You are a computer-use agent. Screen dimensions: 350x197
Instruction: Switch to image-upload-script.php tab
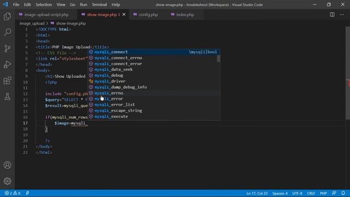tap(46, 15)
